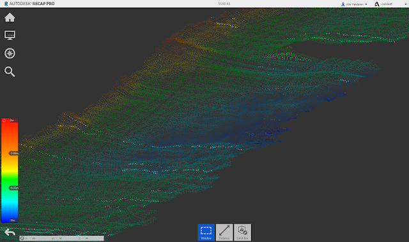Click the coordinate readout x field

coord(30,238)
